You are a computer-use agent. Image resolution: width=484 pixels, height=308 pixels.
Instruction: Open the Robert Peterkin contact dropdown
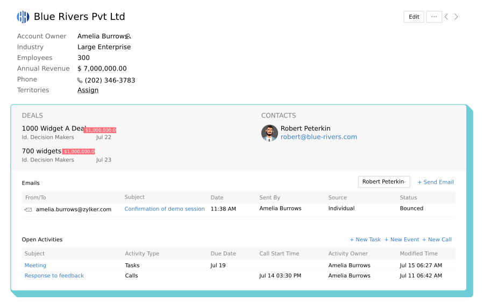pos(384,181)
